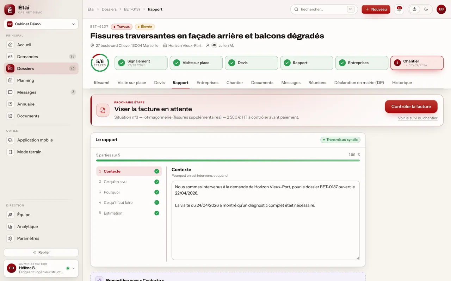
Task: Click the Paramètres gear icon
Action: click(x=11, y=238)
